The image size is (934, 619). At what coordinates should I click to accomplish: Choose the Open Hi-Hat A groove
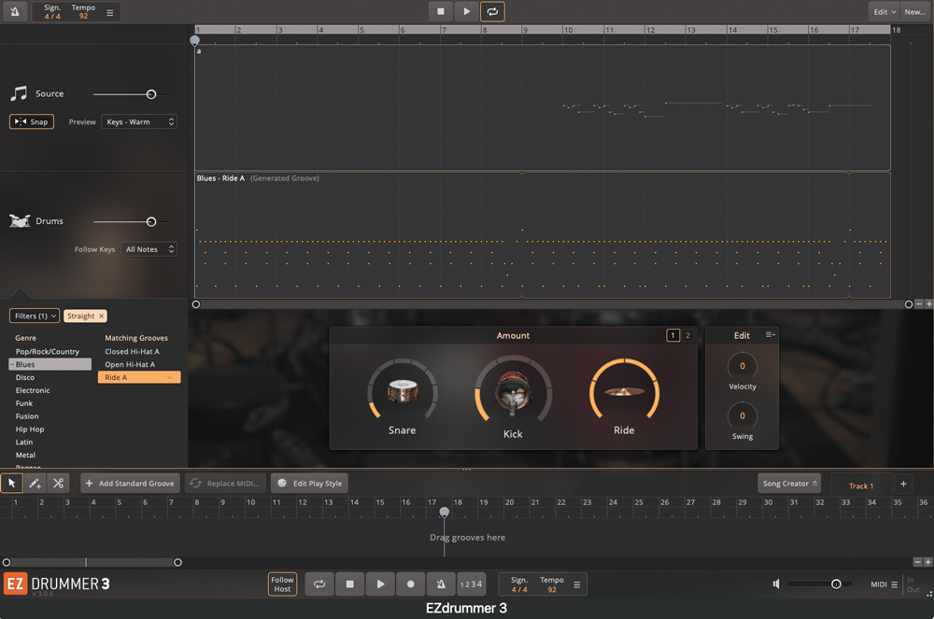point(130,364)
